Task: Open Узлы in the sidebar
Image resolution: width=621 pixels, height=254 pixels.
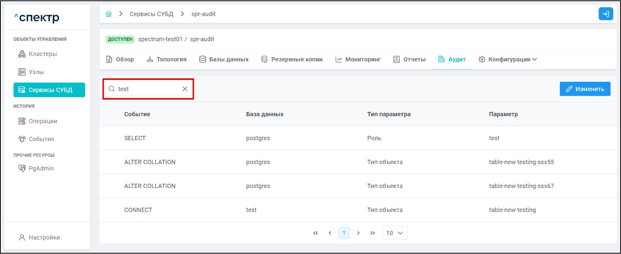Action: [x=36, y=72]
